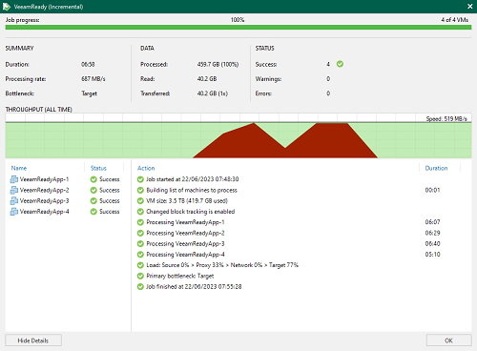Image resolution: width=477 pixels, height=351 pixels.
Task: Click the 'Speed: 519 MB/s' label
Action: pyautogui.click(x=446, y=119)
